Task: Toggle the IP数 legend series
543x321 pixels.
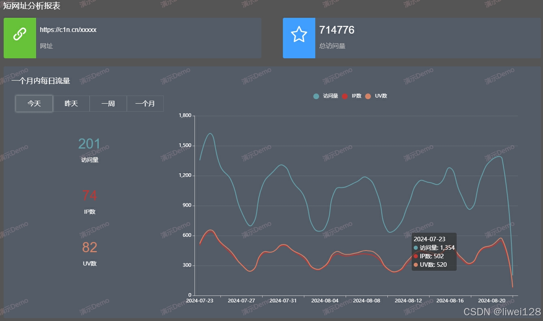Action: (351, 96)
